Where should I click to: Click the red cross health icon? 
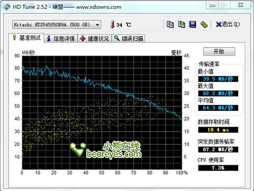(83, 39)
